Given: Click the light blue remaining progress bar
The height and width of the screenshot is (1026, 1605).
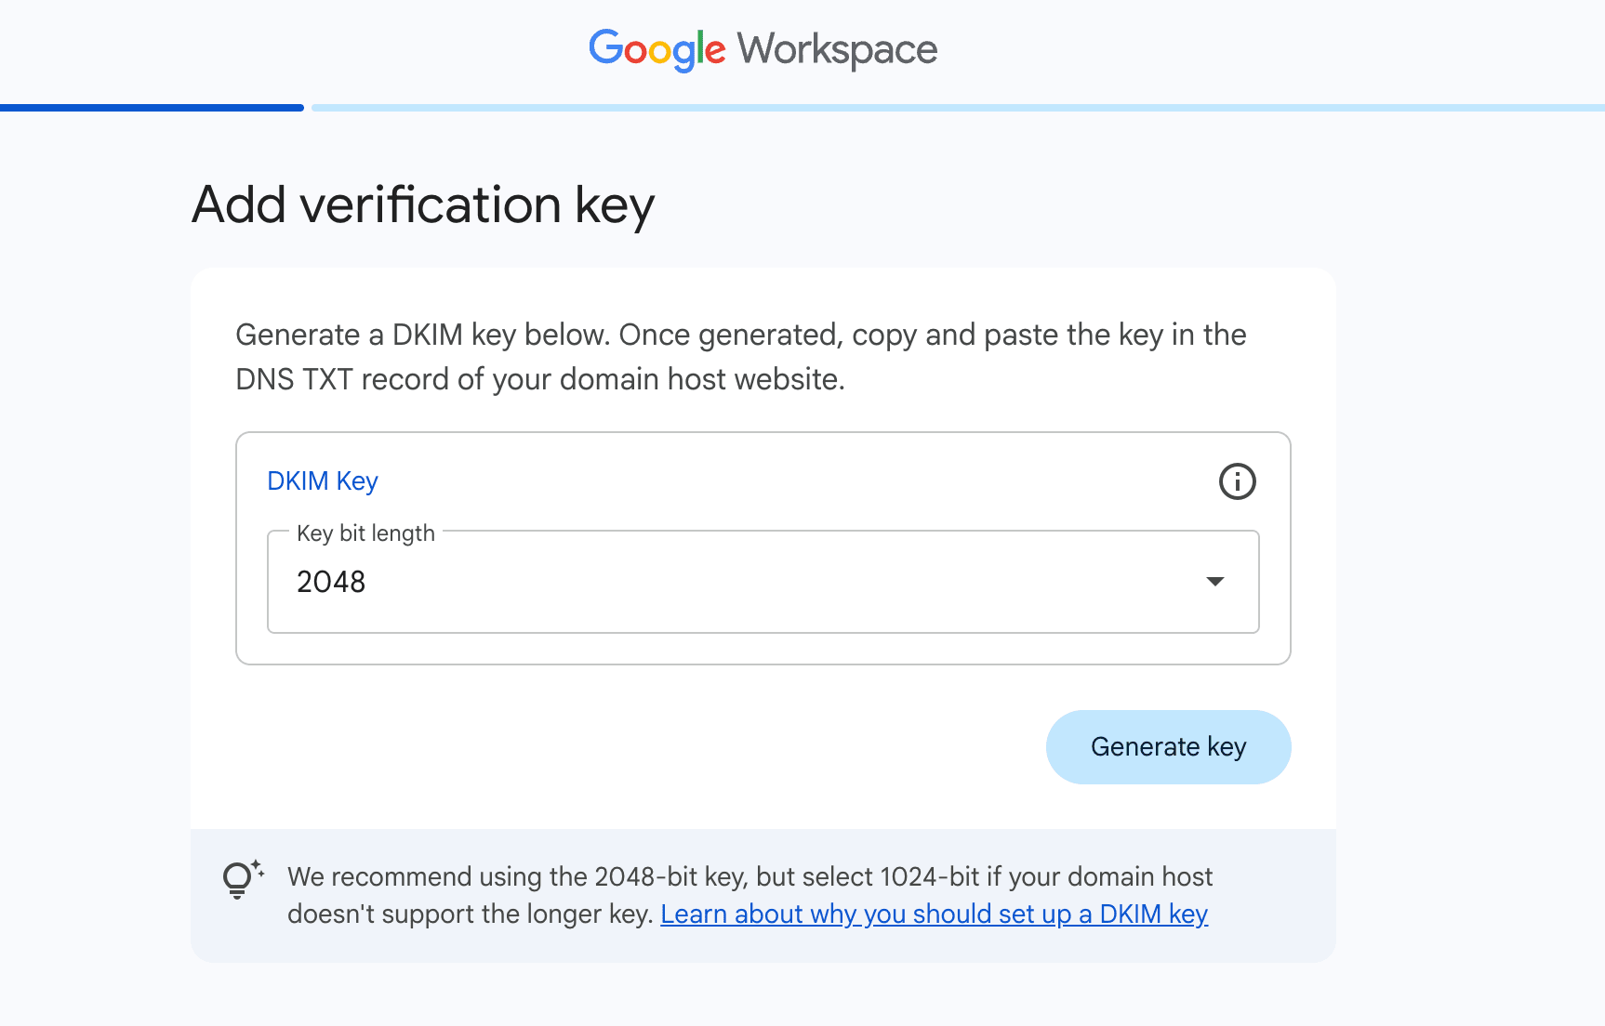Looking at the screenshot, I should click(958, 108).
